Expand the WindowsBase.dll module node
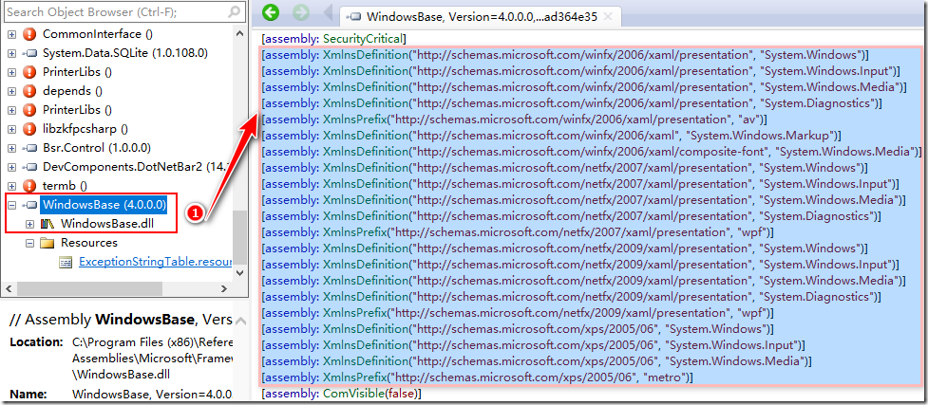The image size is (928, 405). pyautogui.click(x=29, y=224)
